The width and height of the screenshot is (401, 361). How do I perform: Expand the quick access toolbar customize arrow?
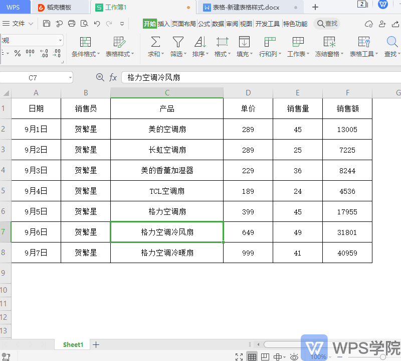pyautogui.click(x=122, y=24)
